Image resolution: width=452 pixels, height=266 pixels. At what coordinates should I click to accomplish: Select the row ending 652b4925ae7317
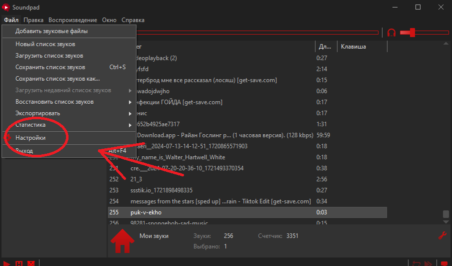(x=261, y=124)
